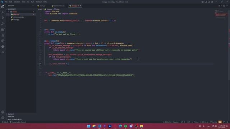Open the Go menu
The image size is (230, 129).
pyautogui.click(x=28, y=2)
